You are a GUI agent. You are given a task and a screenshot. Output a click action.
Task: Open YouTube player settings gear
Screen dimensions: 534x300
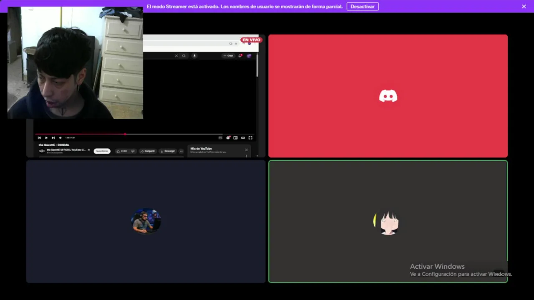pyautogui.click(x=228, y=137)
